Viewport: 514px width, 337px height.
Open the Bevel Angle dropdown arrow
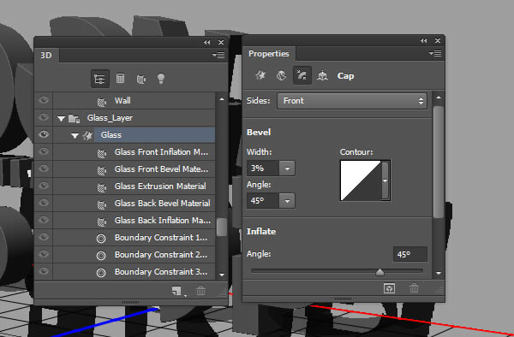point(287,201)
